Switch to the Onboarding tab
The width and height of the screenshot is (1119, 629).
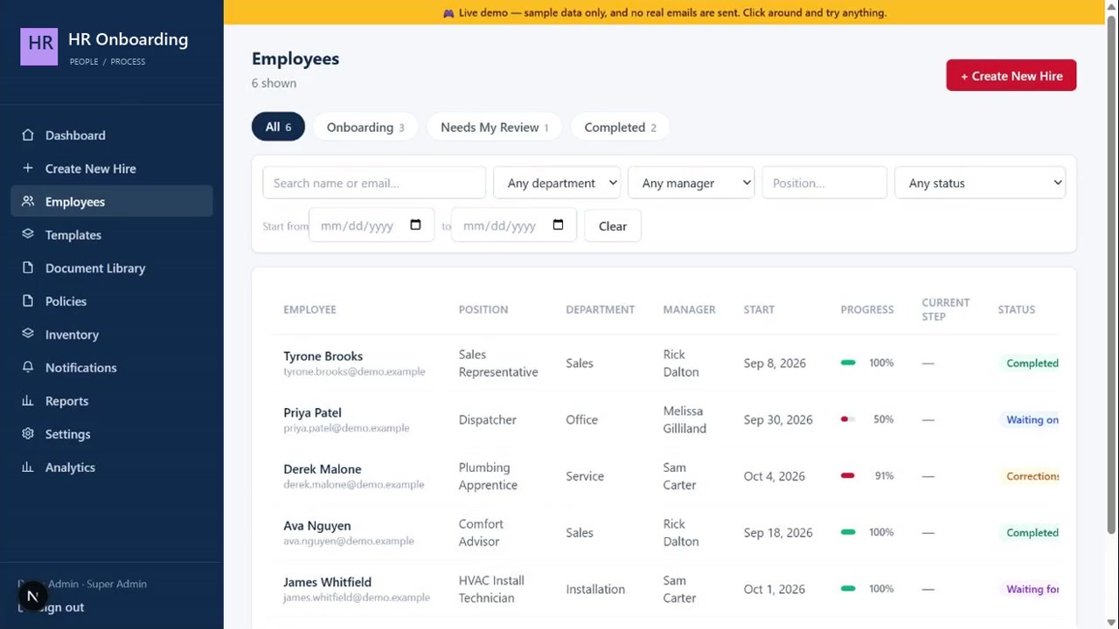pos(365,127)
